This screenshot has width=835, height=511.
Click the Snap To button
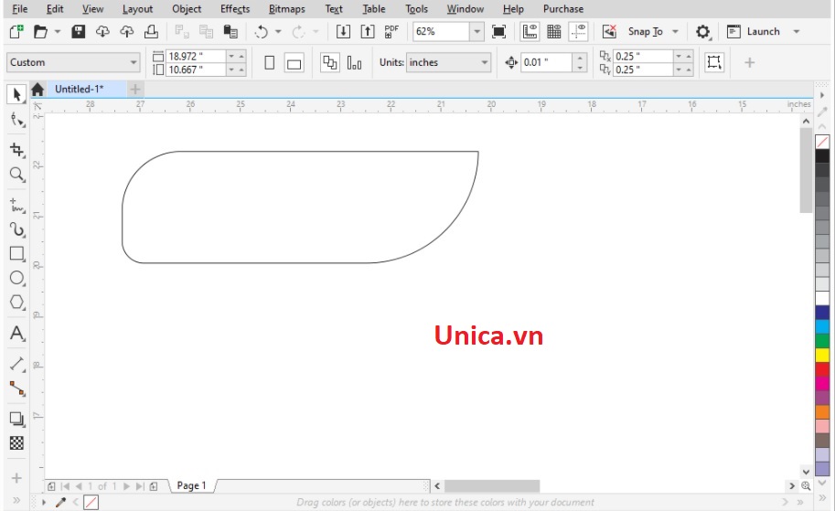pyautogui.click(x=645, y=32)
